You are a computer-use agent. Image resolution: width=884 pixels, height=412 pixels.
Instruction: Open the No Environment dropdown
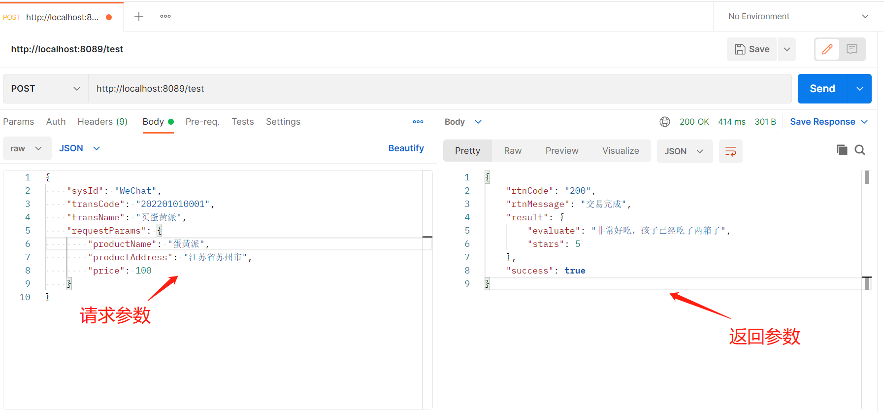click(798, 16)
